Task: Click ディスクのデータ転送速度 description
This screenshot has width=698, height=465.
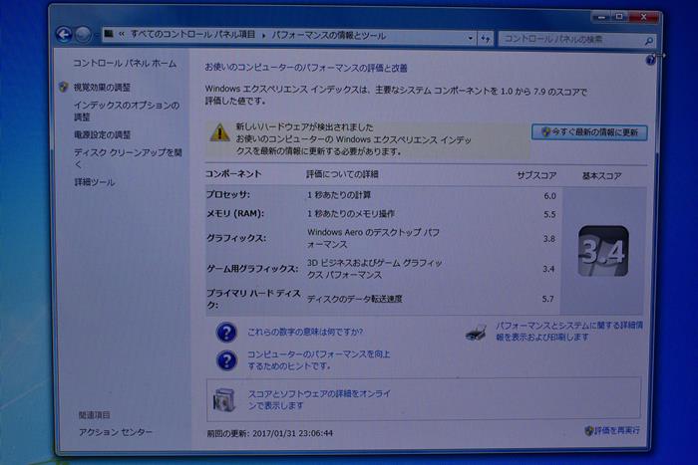Action: point(355,299)
